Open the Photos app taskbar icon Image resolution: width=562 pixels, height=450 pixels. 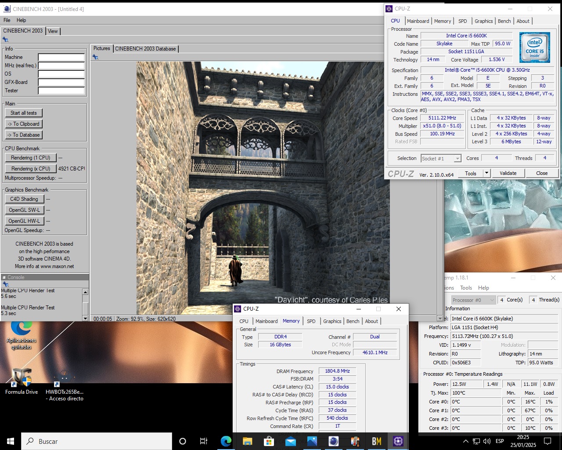[312, 441]
